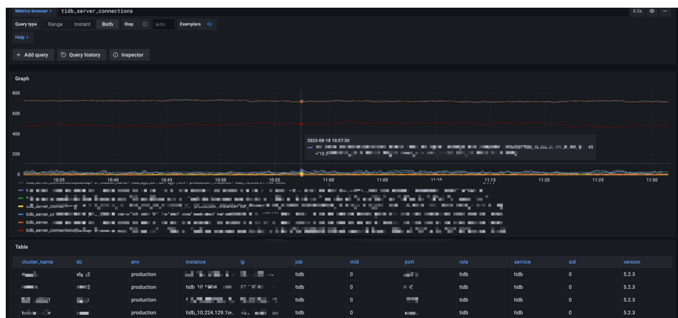
Task: Add a new query
Action: pos(32,55)
